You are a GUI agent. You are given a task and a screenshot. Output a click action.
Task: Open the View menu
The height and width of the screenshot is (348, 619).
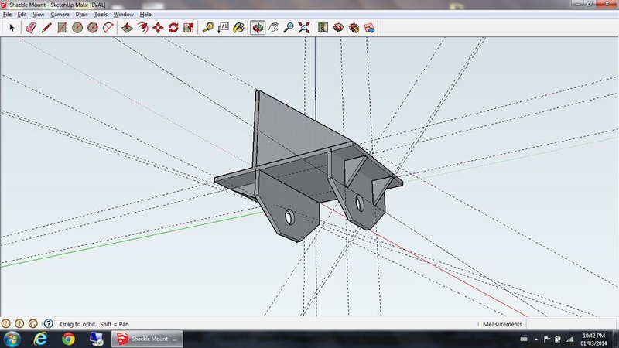[38, 15]
